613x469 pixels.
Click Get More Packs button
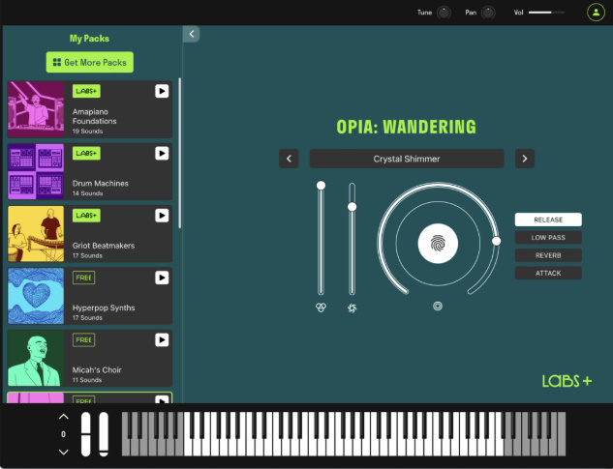(x=89, y=62)
